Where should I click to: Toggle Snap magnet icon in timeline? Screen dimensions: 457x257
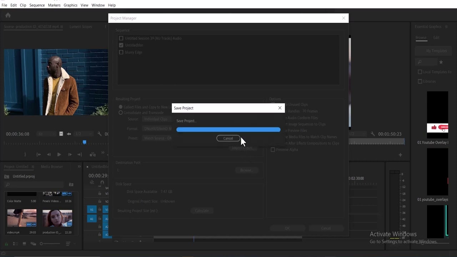coord(102,182)
